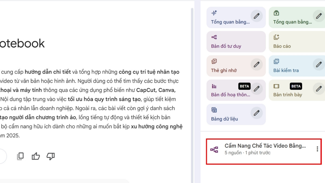The image size is (325, 183).
Task: Select the Bảng dữ liệu table icon
Action: click(x=214, y=110)
